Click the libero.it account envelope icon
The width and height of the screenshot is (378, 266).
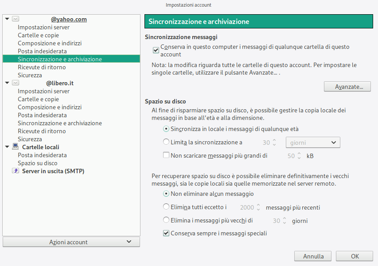[x=16, y=83]
